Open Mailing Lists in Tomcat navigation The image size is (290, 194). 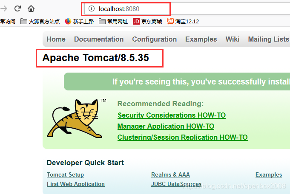(269, 39)
